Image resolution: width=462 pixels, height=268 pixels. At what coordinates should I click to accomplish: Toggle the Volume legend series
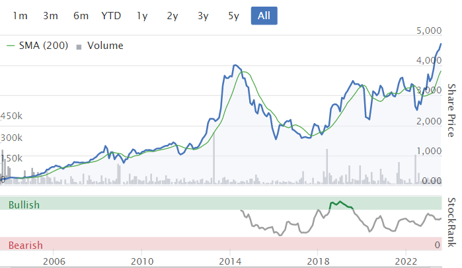(100, 46)
